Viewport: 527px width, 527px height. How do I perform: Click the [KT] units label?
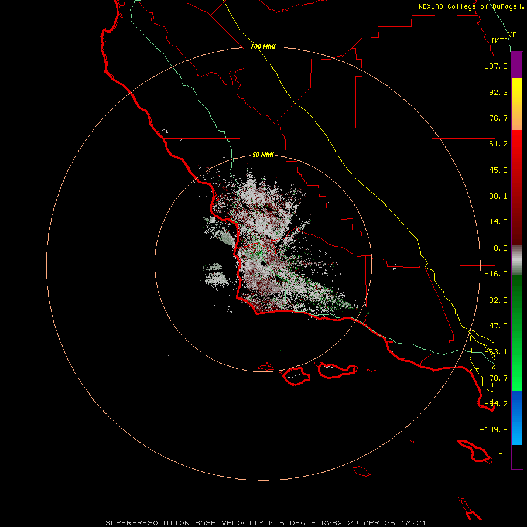coord(500,40)
